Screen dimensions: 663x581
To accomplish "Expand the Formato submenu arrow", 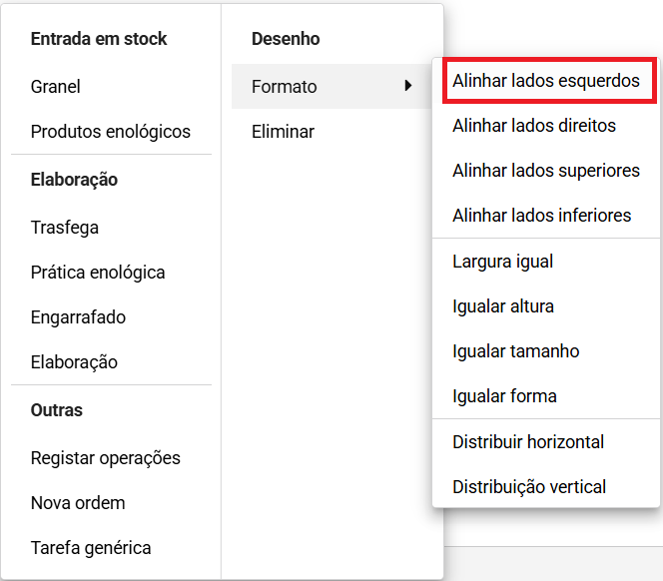I will 407,86.
